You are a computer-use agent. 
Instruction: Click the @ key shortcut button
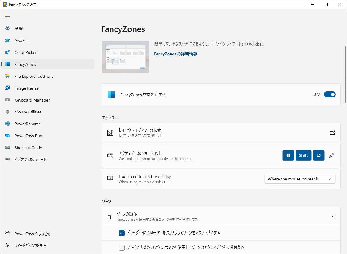click(x=319, y=155)
